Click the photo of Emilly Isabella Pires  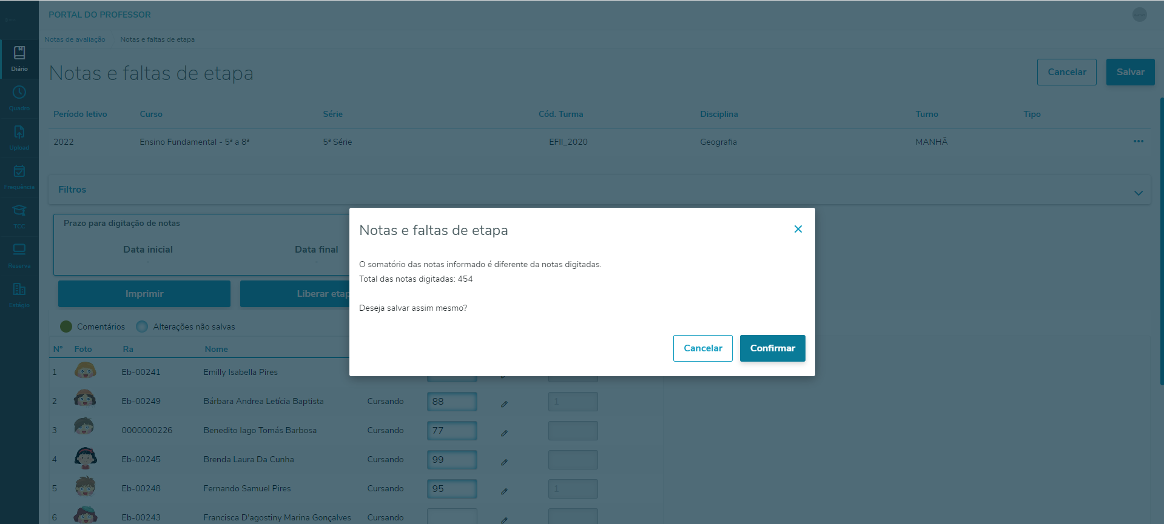click(x=86, y=370)
